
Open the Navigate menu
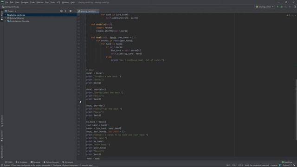[x=25, y=2]
